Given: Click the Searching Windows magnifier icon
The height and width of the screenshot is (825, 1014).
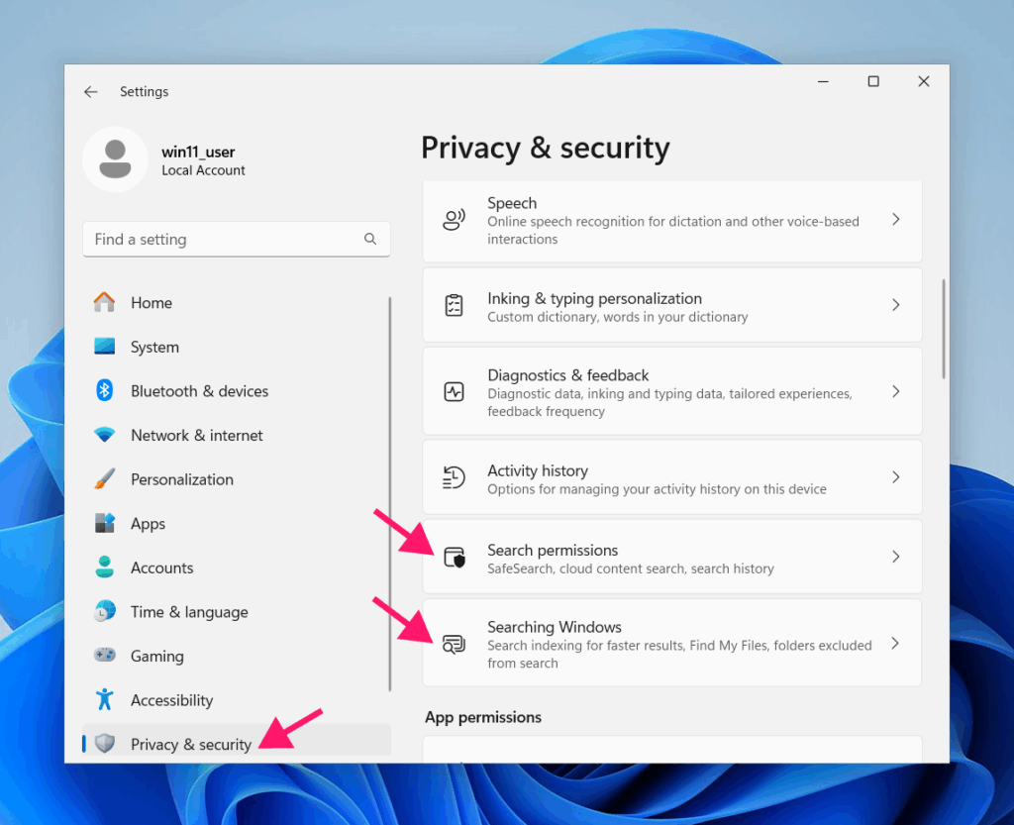Looking at the screenshot, I should pyautogui.click(x=454, y=644).
